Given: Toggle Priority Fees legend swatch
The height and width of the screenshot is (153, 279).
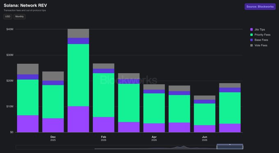Looking at the screenshot, I should pos(252,35).
